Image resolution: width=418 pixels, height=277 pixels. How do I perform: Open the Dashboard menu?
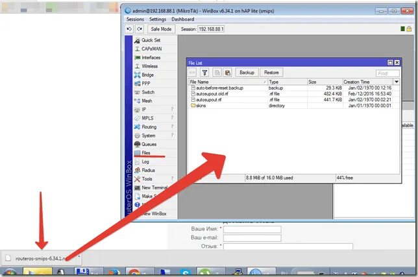point(182,19)
